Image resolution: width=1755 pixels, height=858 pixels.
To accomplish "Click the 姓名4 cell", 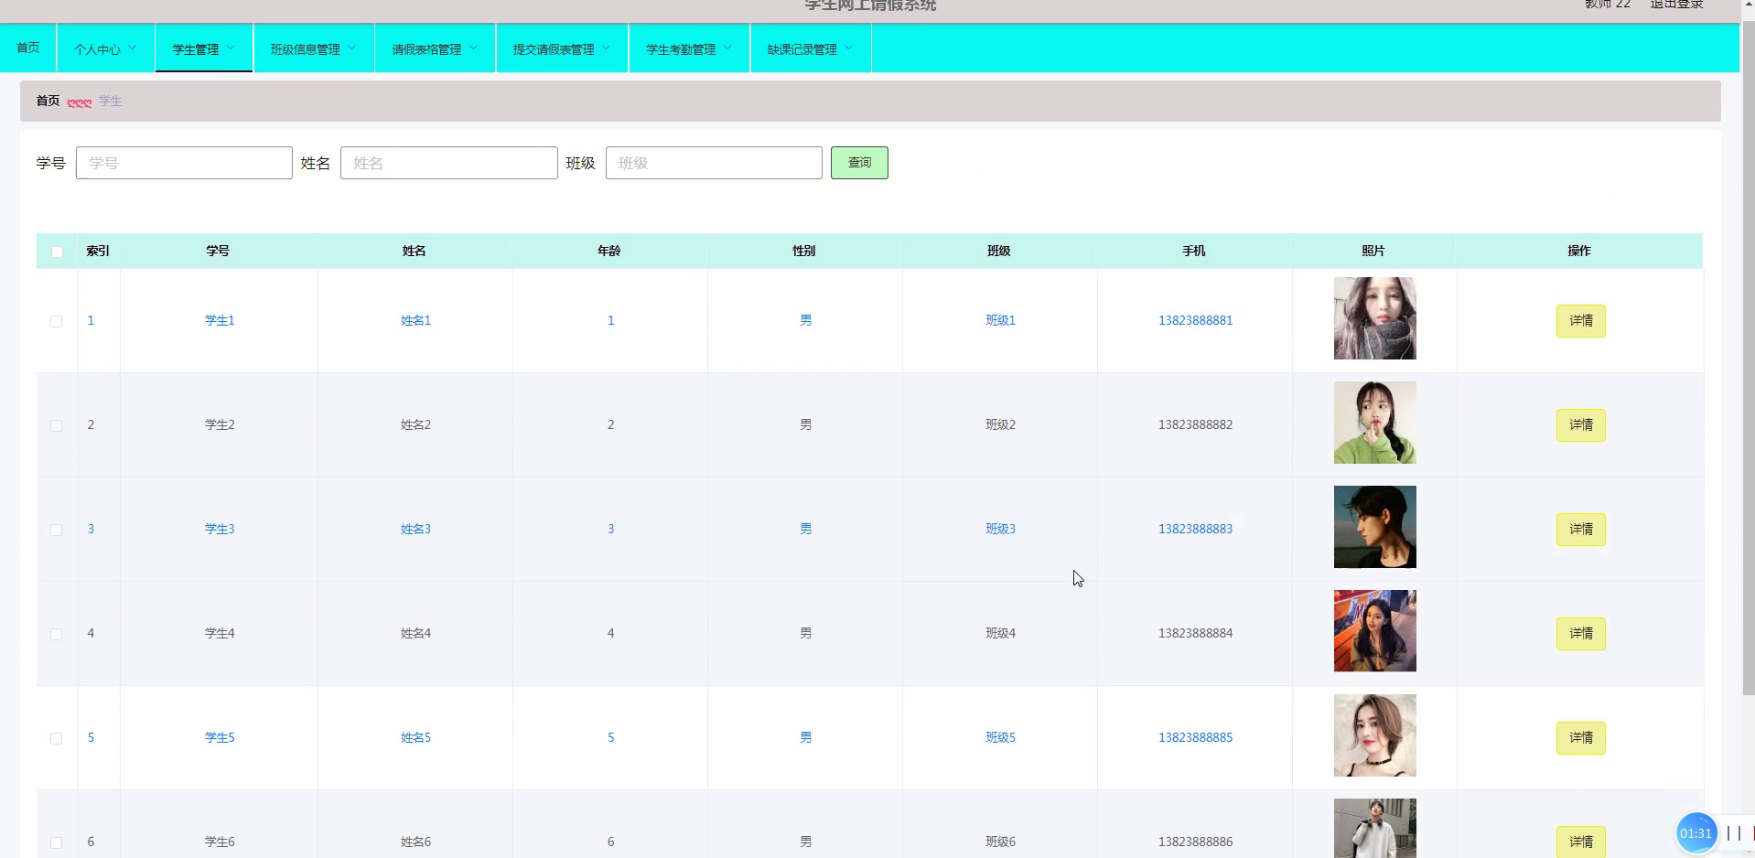I will pos(415,633).
